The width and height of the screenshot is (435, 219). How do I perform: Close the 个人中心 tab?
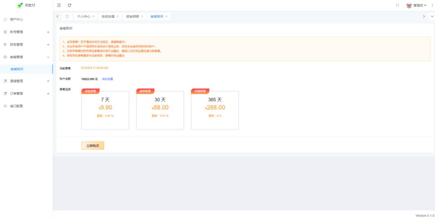[x=93, y=16]
